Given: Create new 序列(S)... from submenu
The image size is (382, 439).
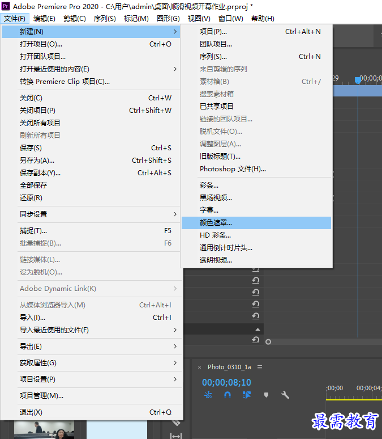Looking at the screenshot, I should 256,57.
